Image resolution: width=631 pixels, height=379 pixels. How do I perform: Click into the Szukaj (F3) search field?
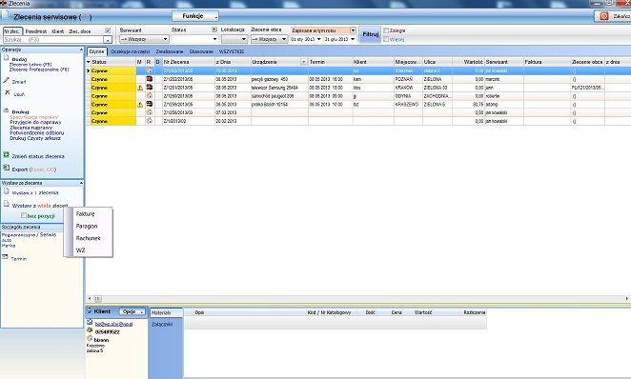53,40
